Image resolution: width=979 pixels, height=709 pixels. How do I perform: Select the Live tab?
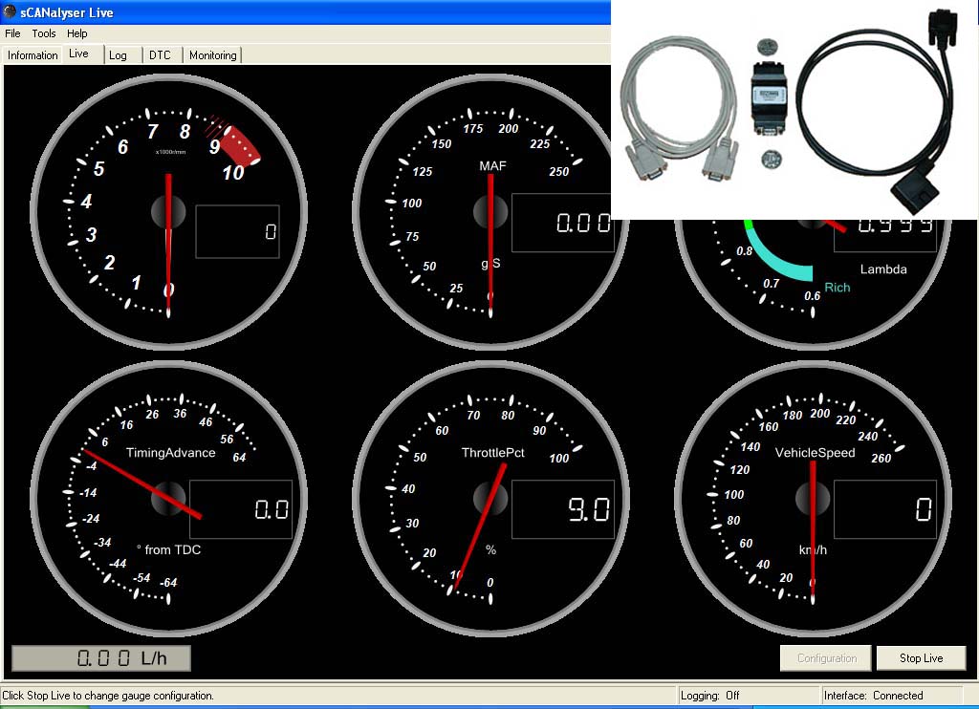point(78,54)
